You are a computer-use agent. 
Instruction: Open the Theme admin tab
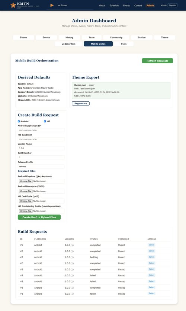pos(164,38)
